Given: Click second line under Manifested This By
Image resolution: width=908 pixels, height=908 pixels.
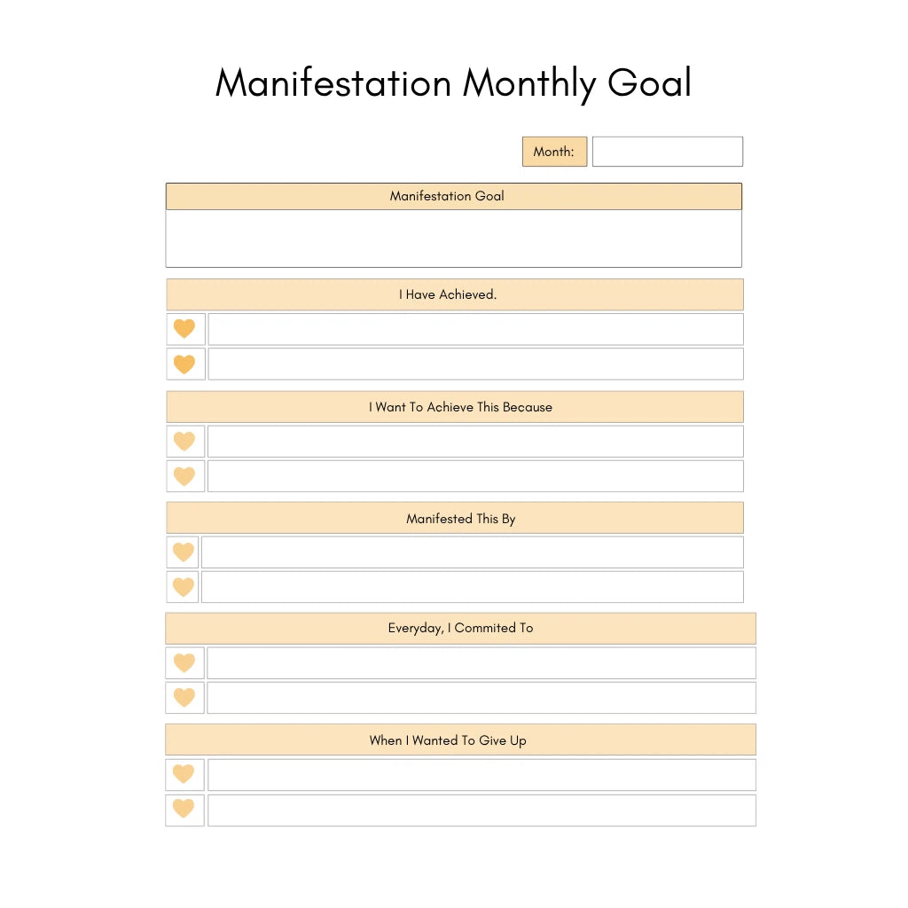Looking at the screenshot, I should [x=472, y=587].
